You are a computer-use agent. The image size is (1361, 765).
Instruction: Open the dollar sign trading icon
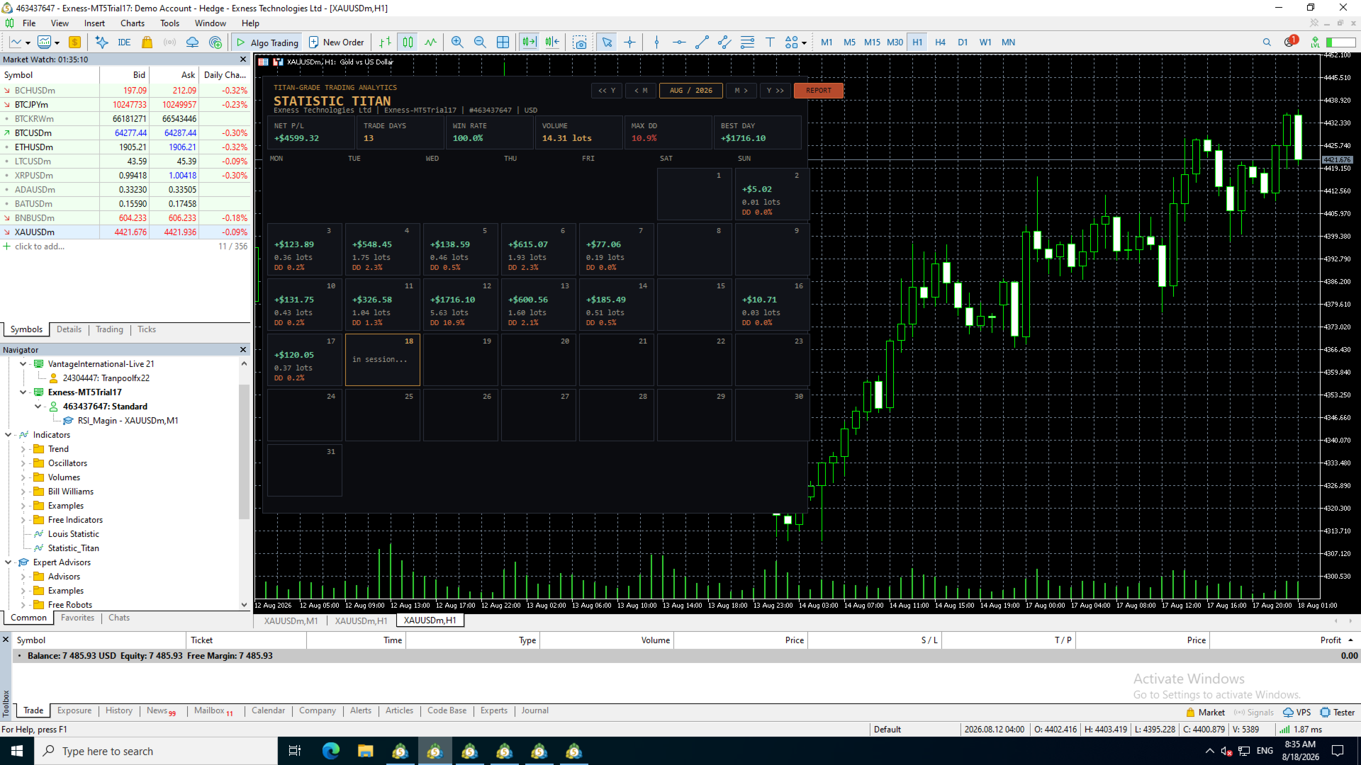74,42
